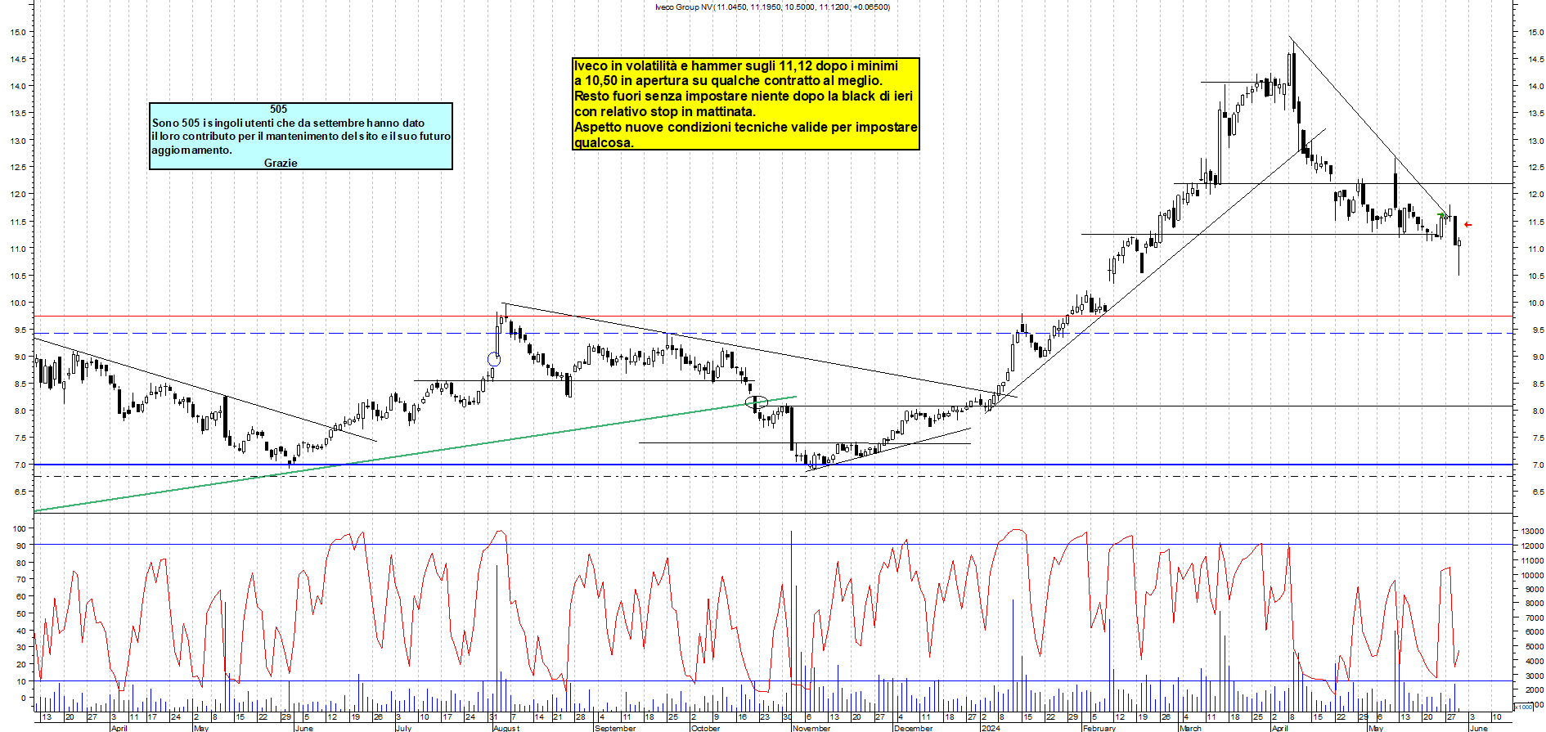Select the green rising trendline
1546x732 pixels.
(x=416, y=454)
